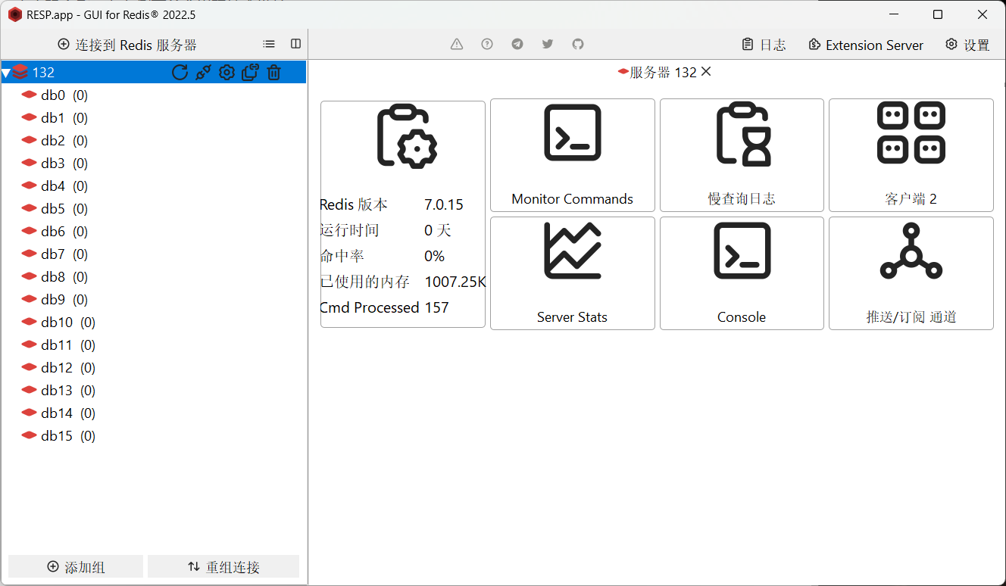Screen dimensions: 1006x586
Task: Click the Cmd Processed label
Action: pos(370,307)
